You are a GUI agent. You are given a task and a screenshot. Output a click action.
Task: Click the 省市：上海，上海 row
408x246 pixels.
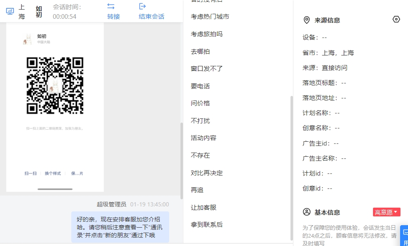[x=328, y=53]
